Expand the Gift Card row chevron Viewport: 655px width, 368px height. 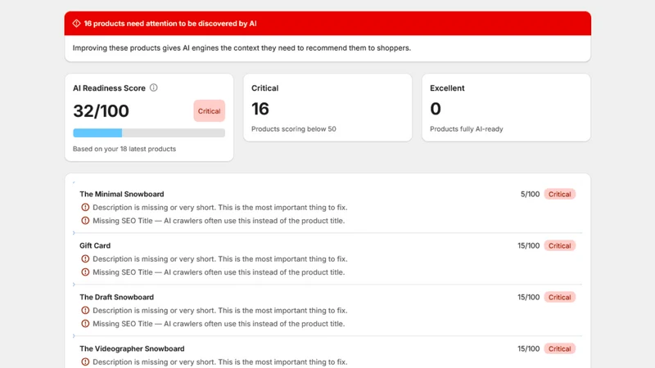coord(74,233)
